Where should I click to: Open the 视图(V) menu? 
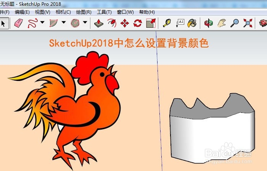click(43, 12)
